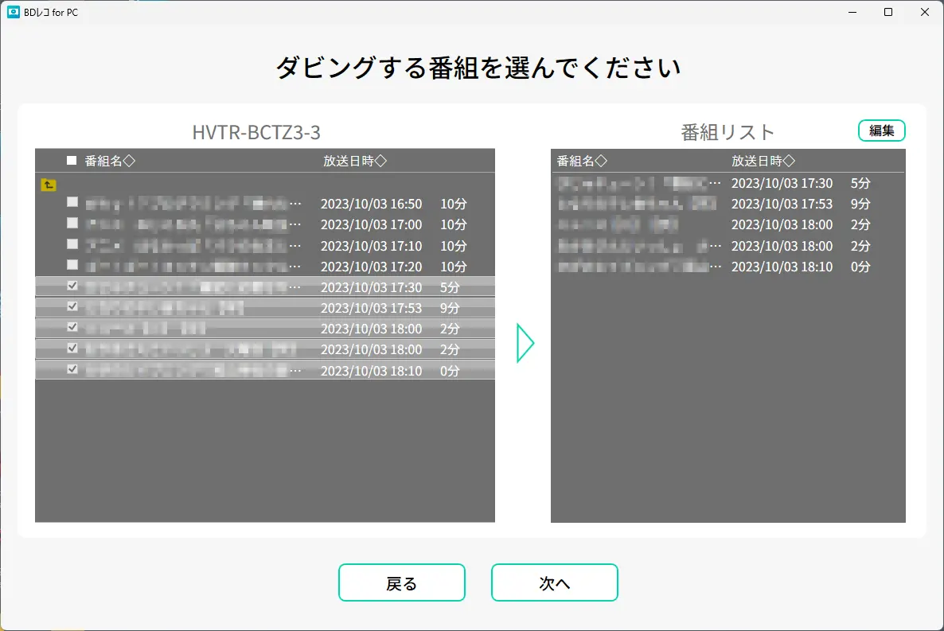944x631 pixels.
Task: Tick the checkbox for the 17:20 program
Action: click(x=72, y=265)
